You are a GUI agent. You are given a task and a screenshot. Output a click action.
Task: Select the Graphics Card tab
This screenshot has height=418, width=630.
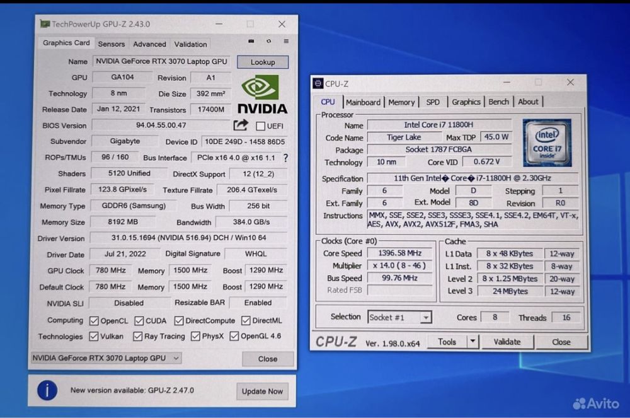(66, 43)
